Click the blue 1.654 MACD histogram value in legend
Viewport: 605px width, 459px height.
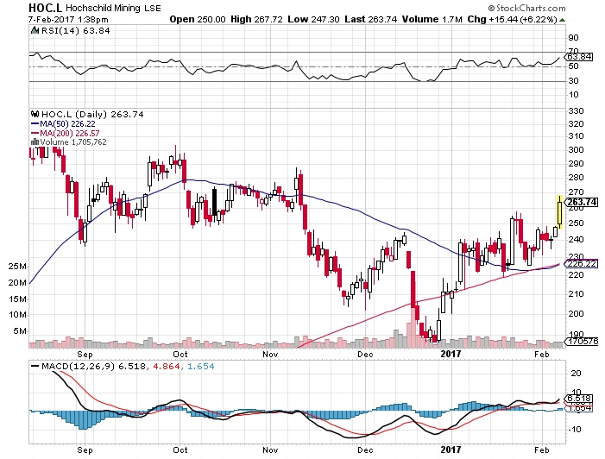coord(200,366)
